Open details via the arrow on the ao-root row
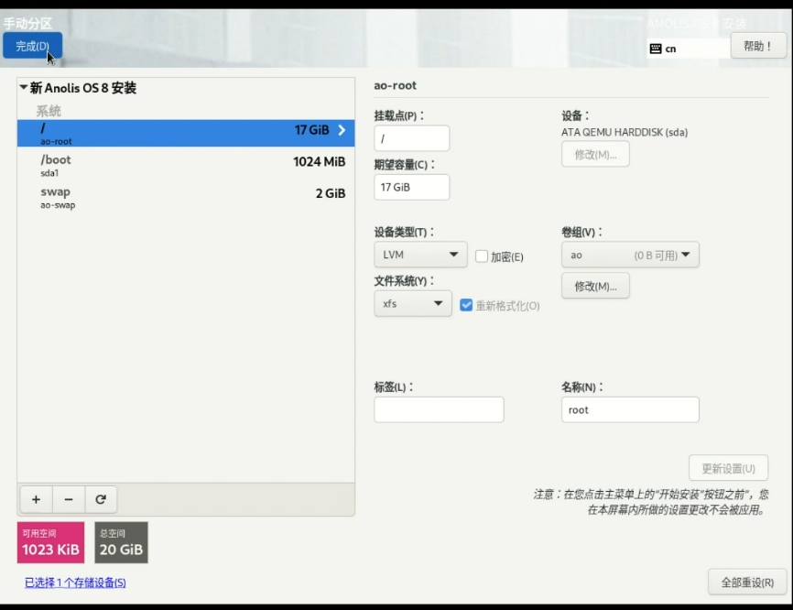Screen dimensions: 793x610 (341, 131)
